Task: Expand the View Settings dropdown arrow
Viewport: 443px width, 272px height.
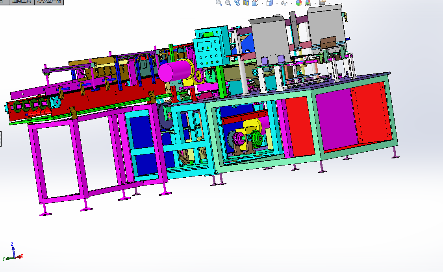Action: coord(330,4)
